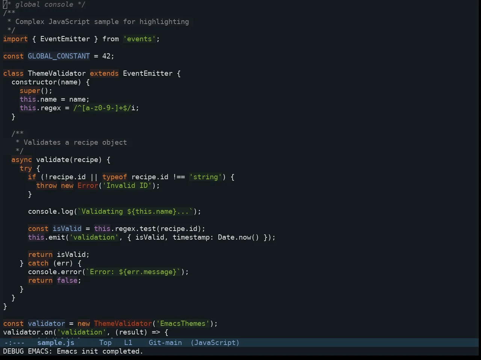Screen dimensions: 481x360
Task: Click the Git-main branch indicator
Action: (x=165, y=342)
